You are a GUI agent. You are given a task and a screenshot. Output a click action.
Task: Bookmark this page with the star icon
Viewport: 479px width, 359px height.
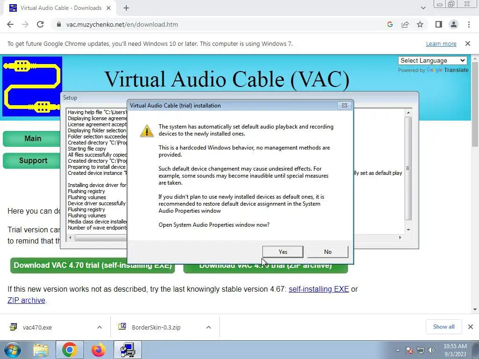tap(420, 24)
